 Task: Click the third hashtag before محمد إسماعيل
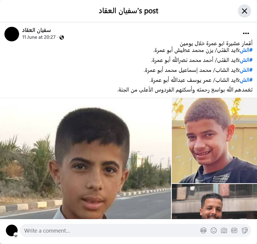click(246, 70)
